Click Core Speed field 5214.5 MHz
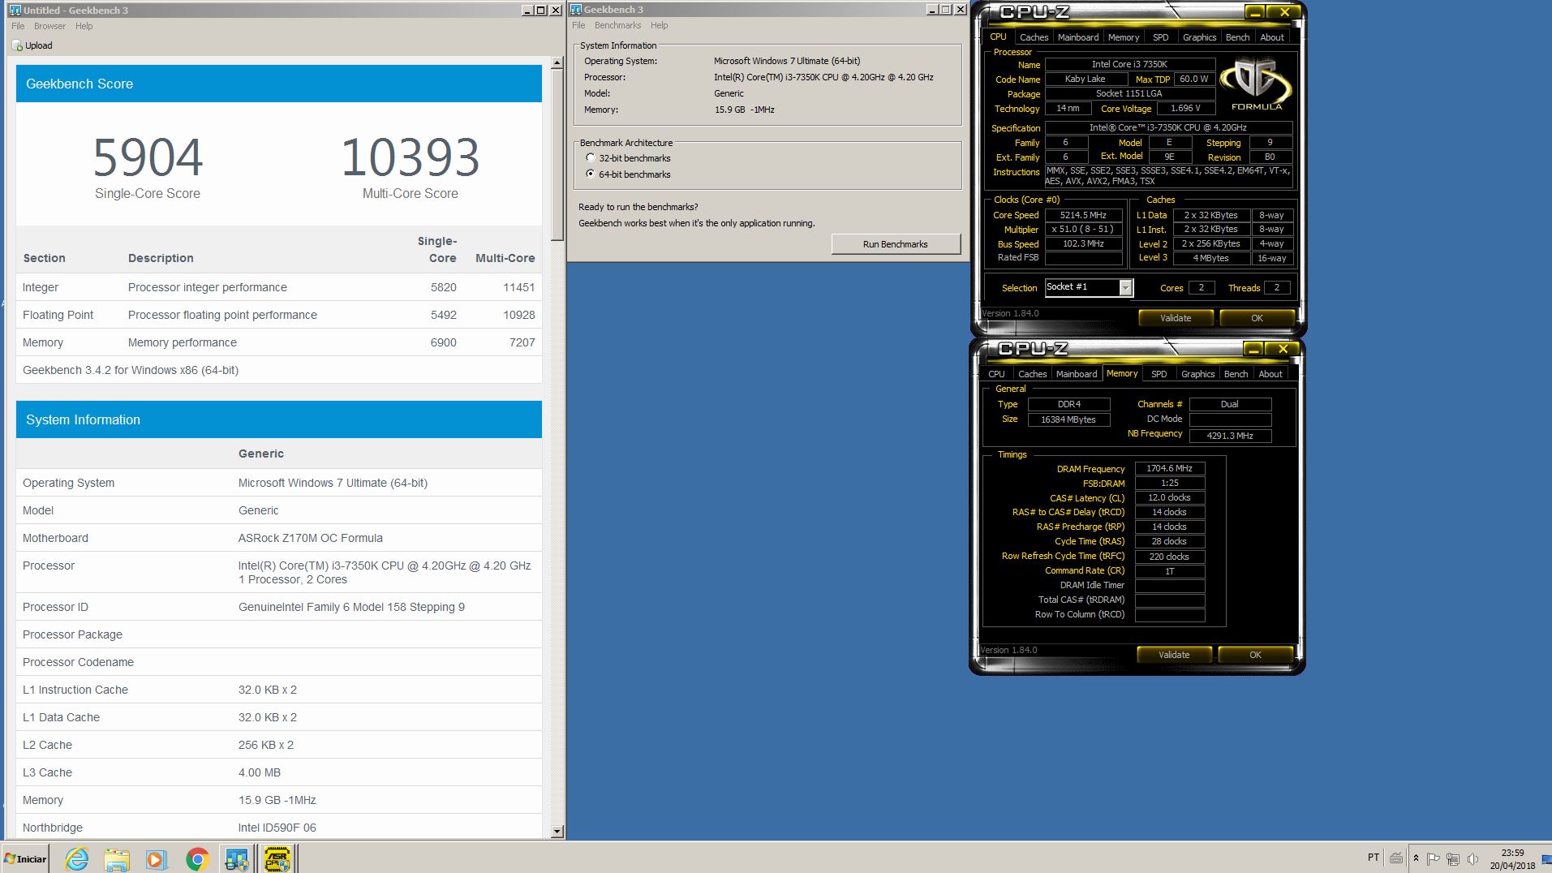 (x=1083, y=215)
